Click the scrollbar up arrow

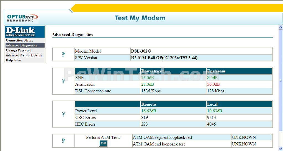pyautogui.click(x=281, y=27)
